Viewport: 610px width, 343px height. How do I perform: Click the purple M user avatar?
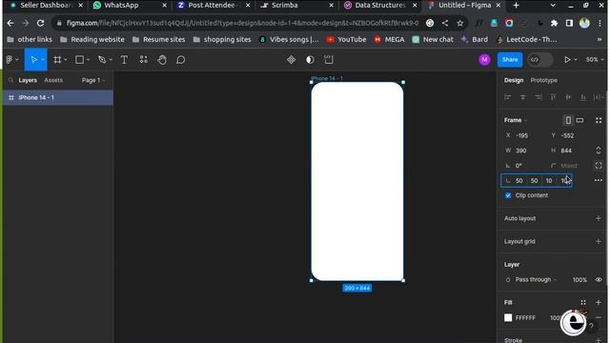(x=484, y=59)
